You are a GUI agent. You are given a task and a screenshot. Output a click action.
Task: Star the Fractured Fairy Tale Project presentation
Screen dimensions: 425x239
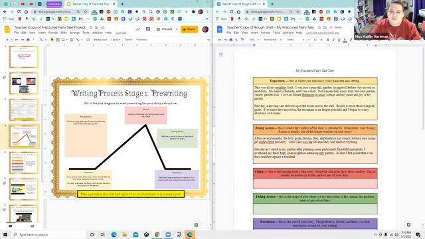(x=91, y=27)
